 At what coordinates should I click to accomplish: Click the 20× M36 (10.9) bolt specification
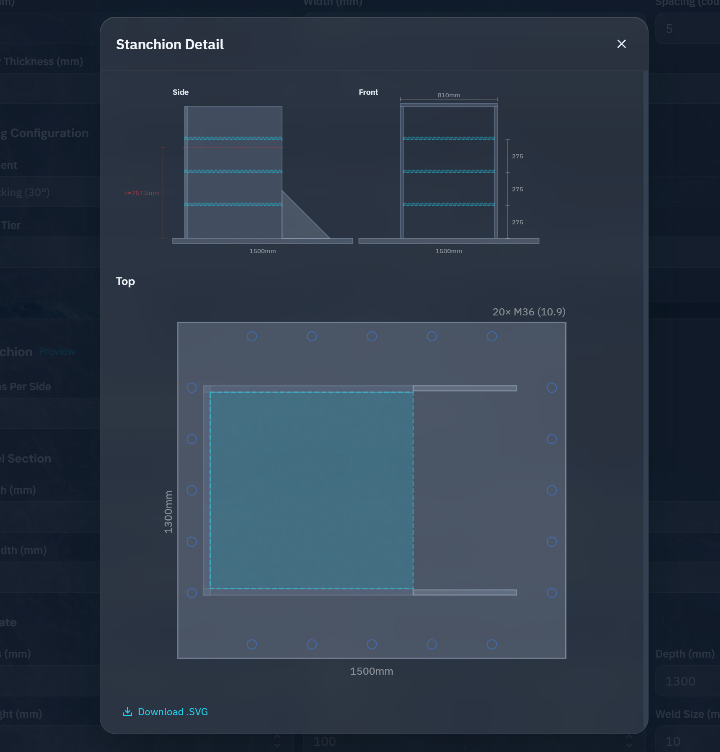point(529,312)
